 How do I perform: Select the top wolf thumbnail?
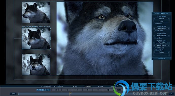36,12
